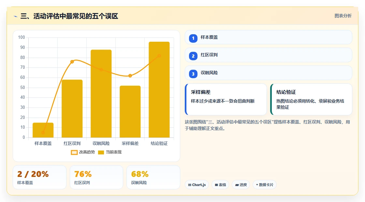This screenshot has height=202, width=365.
Task: Click the x-axis label 结论验证
Action: 159,143
